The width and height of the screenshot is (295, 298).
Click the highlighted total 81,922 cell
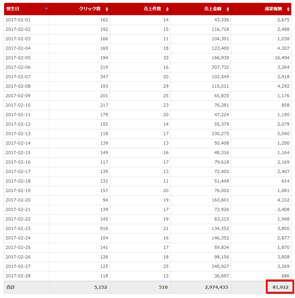[x=280, y=287]
